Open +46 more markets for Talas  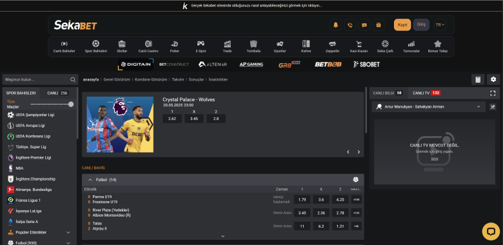356,226
